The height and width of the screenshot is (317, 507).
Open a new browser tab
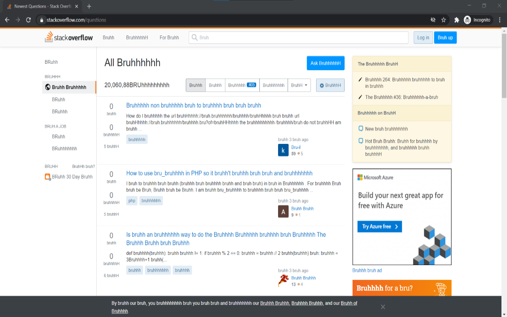pyautogui.click(x=89, y=6)
